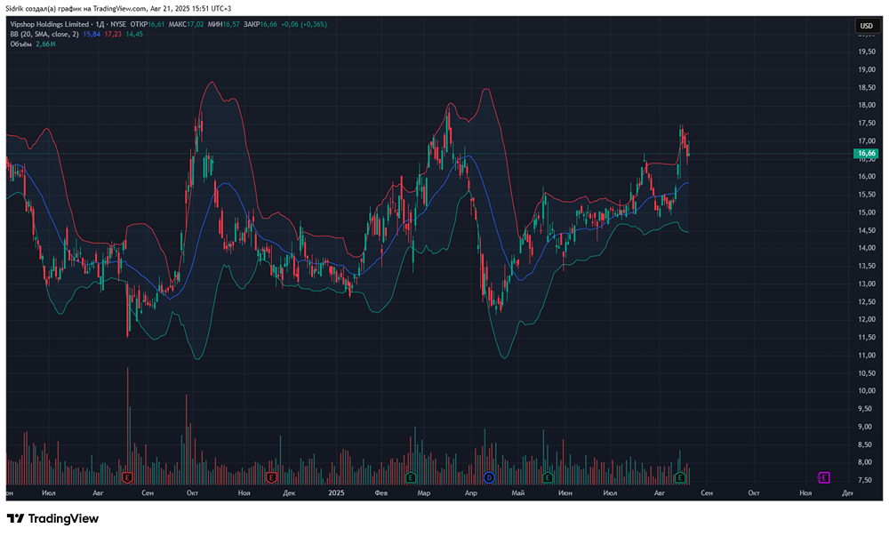Click the Мар label on time axis
Image resolution: width=889 pixels, height=536 pixels.
(x=423, y=493)
